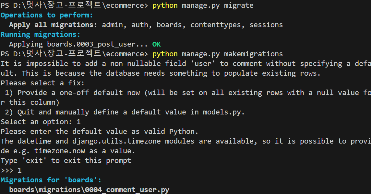The height and width of the screenshot is (194, 371).
Task: Select the 'Running migrations:' heading
Action: (40, 35)
